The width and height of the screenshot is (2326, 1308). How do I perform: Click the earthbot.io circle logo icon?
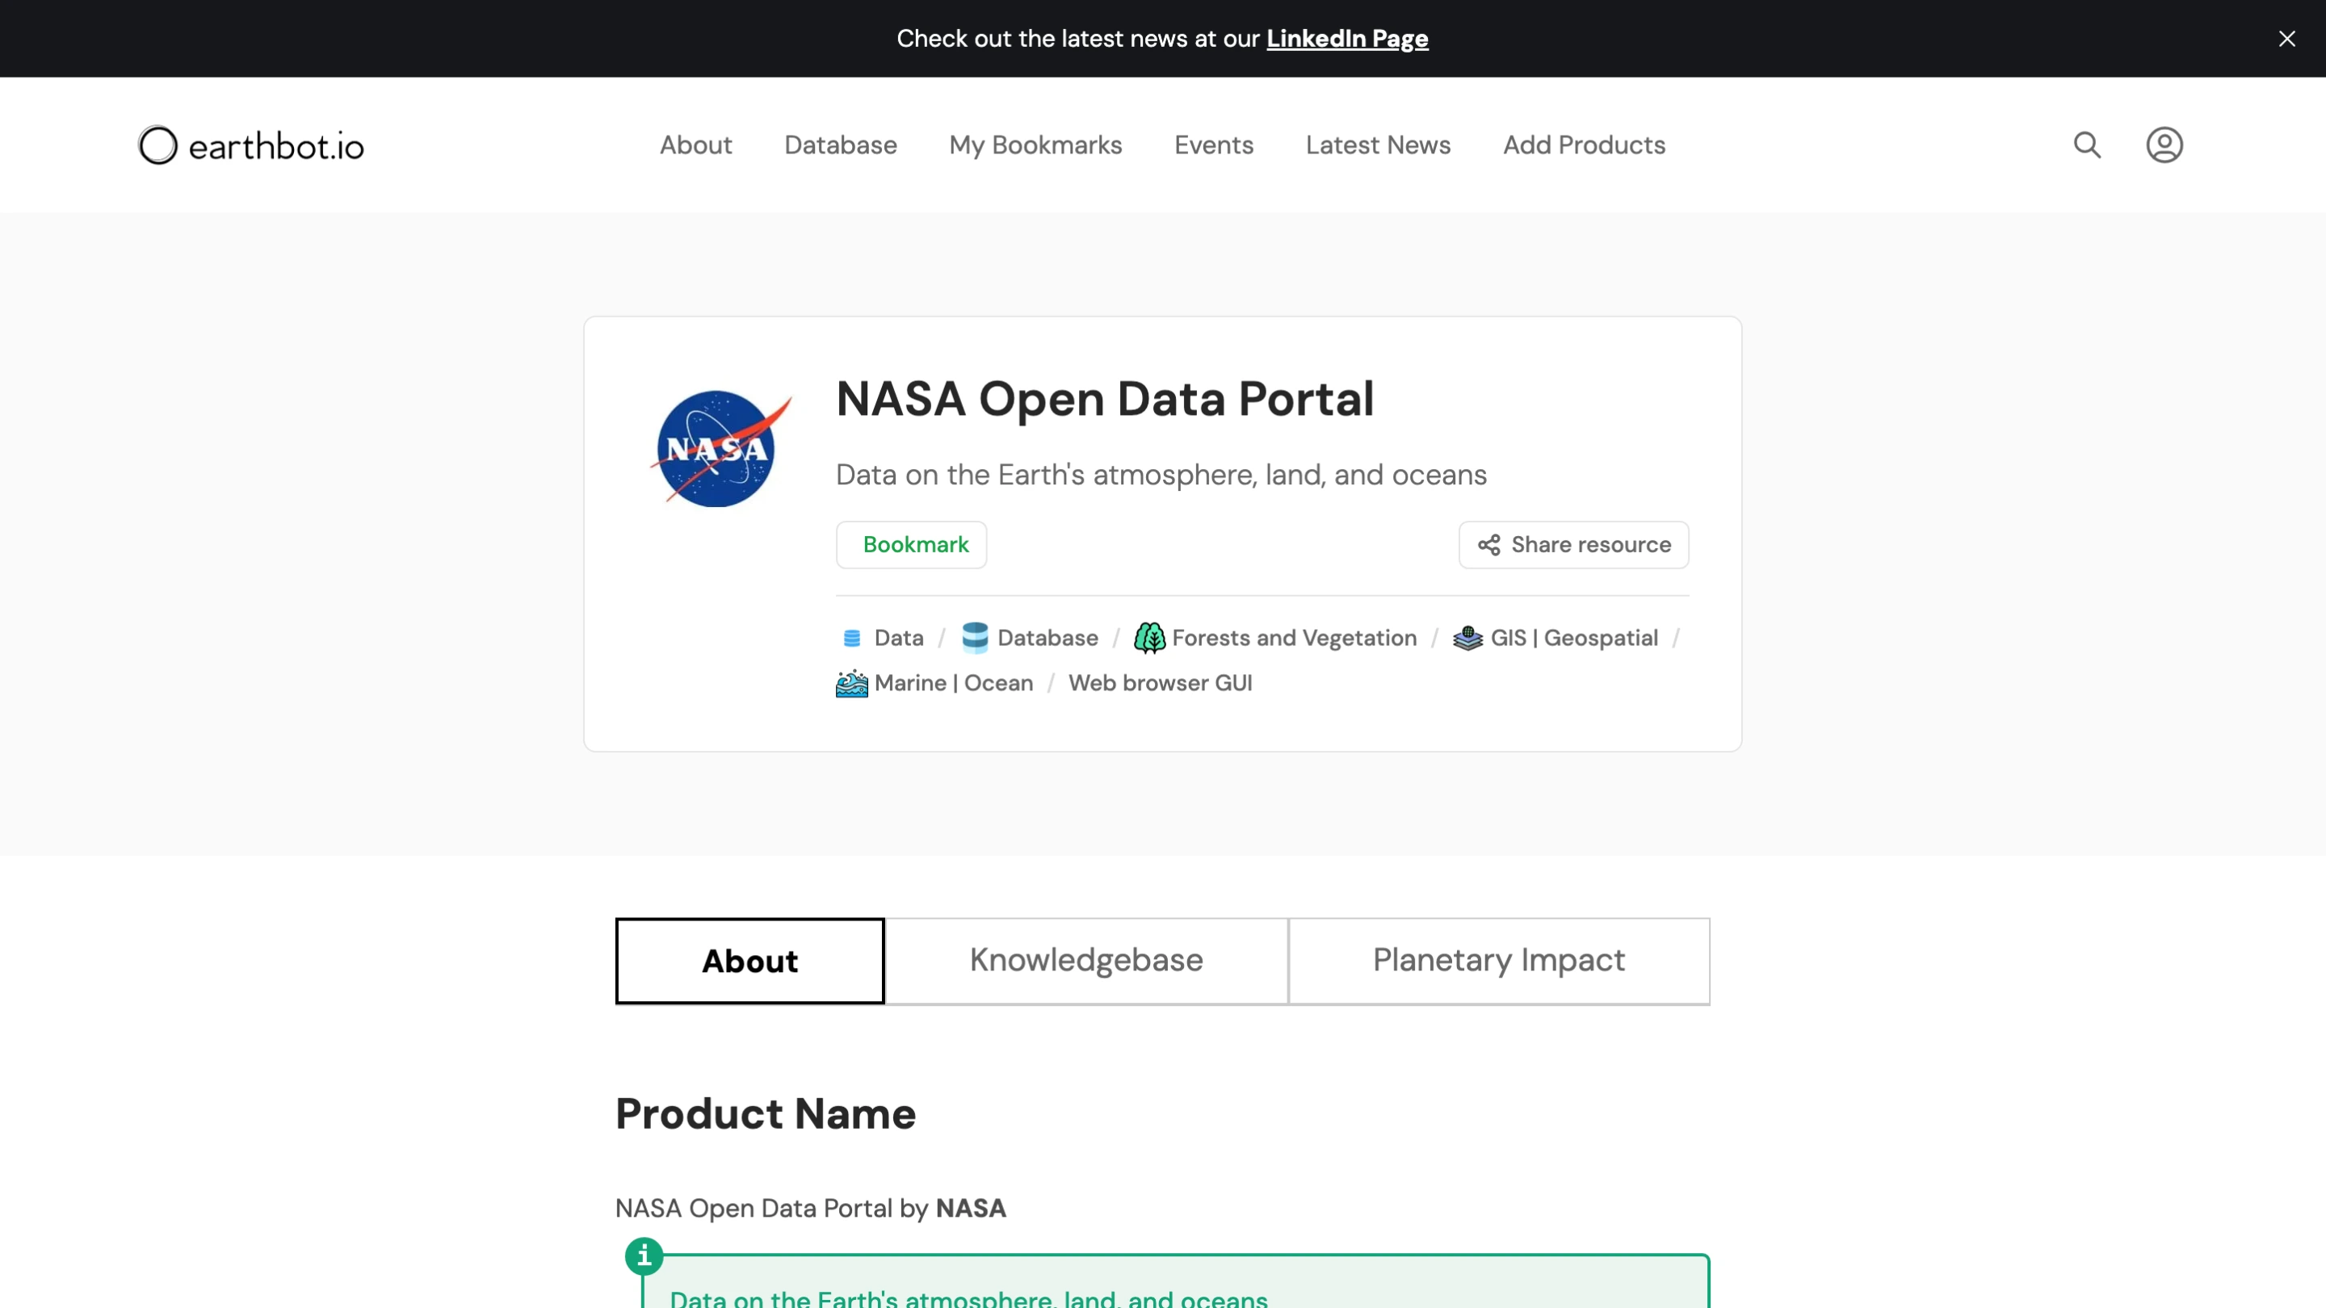158,145
